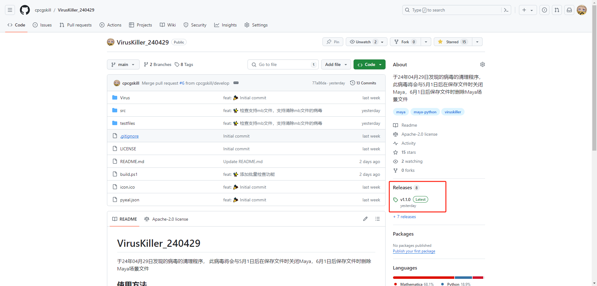Screen dimensions: 597x286
Task: Open the Insights tab
Action: pos(225,25)
